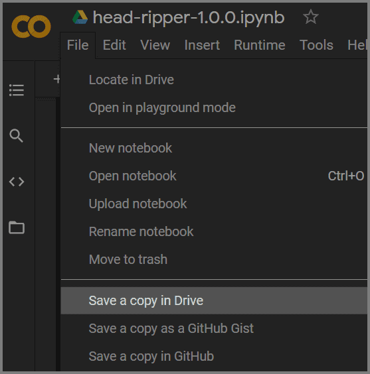The height and width of the screenshot is (374, 370).
Task: Choose Save a copy in GitHub
Action: [214, 356]
